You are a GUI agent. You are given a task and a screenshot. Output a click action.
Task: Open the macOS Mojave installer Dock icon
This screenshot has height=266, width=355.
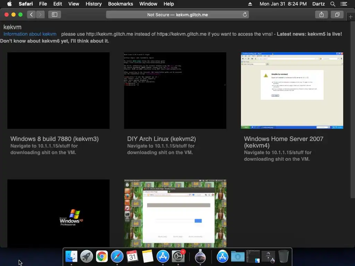pos(200,256)
